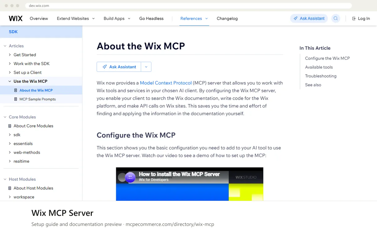
Task: Open About Core Modules page
Action: 33,126
